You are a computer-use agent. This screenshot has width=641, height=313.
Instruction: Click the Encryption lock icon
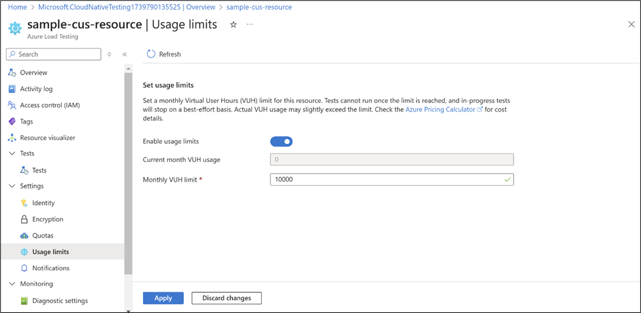tap(24, 219)
